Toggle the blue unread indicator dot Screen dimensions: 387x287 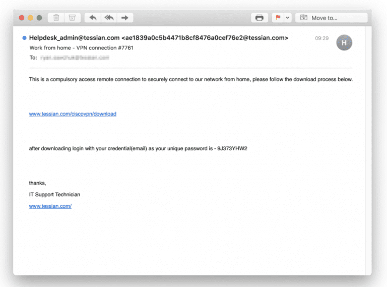coord(24,38)
